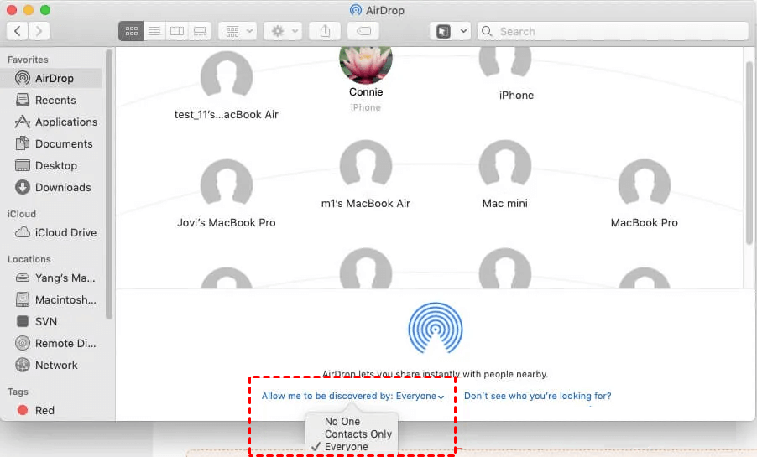Select Jovi's MacBook Pro device

click(x=227, y=194)
